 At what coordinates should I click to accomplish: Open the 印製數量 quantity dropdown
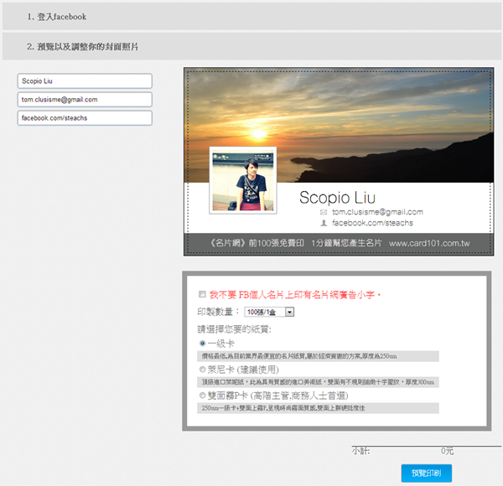pyautogui.click(x=269, y=312)
